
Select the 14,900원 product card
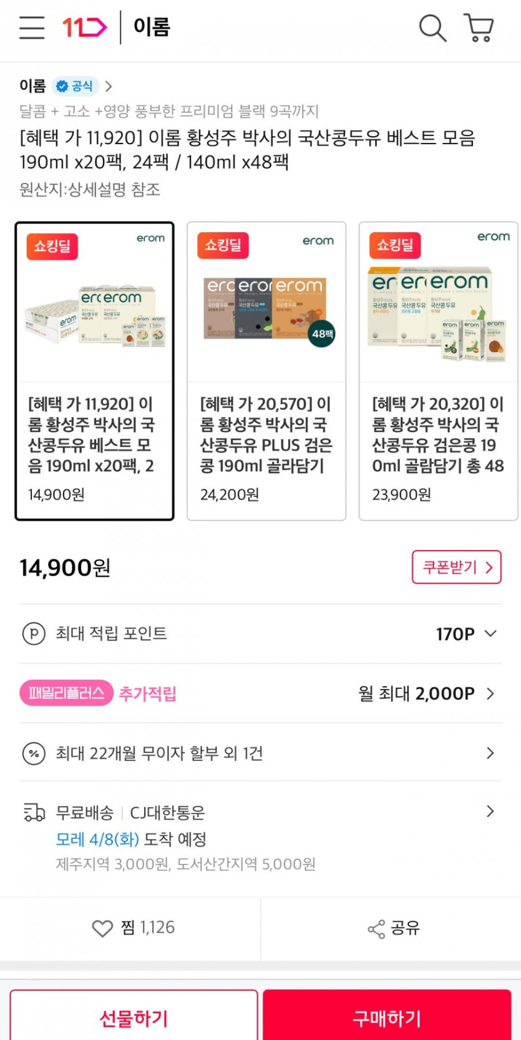pyautogui.click(x=94, y=371)
